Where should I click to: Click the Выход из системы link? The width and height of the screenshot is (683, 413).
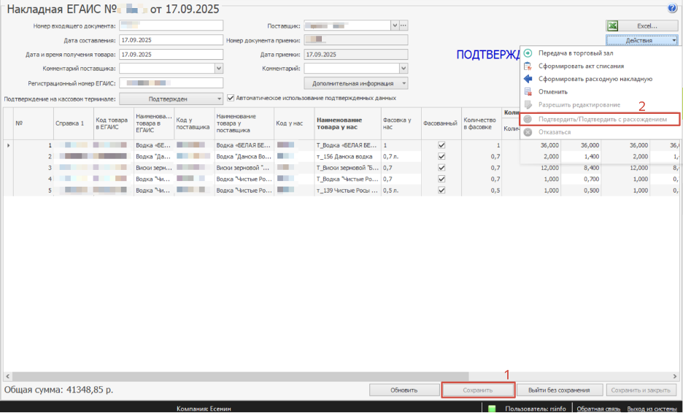click(x=652, y=409)
